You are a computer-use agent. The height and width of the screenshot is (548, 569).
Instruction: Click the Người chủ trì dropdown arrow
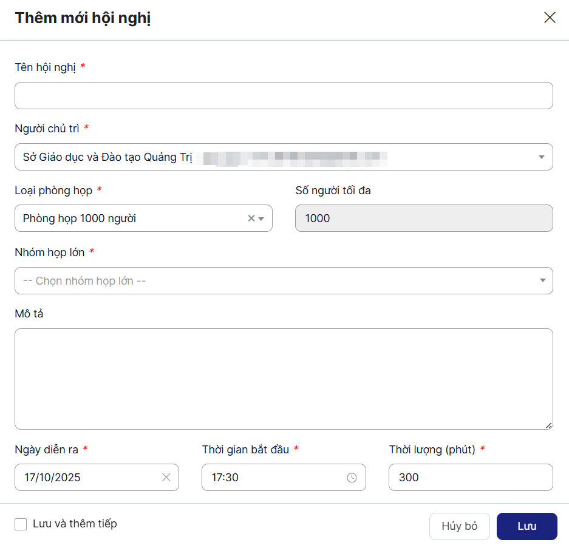coord(541,157)
